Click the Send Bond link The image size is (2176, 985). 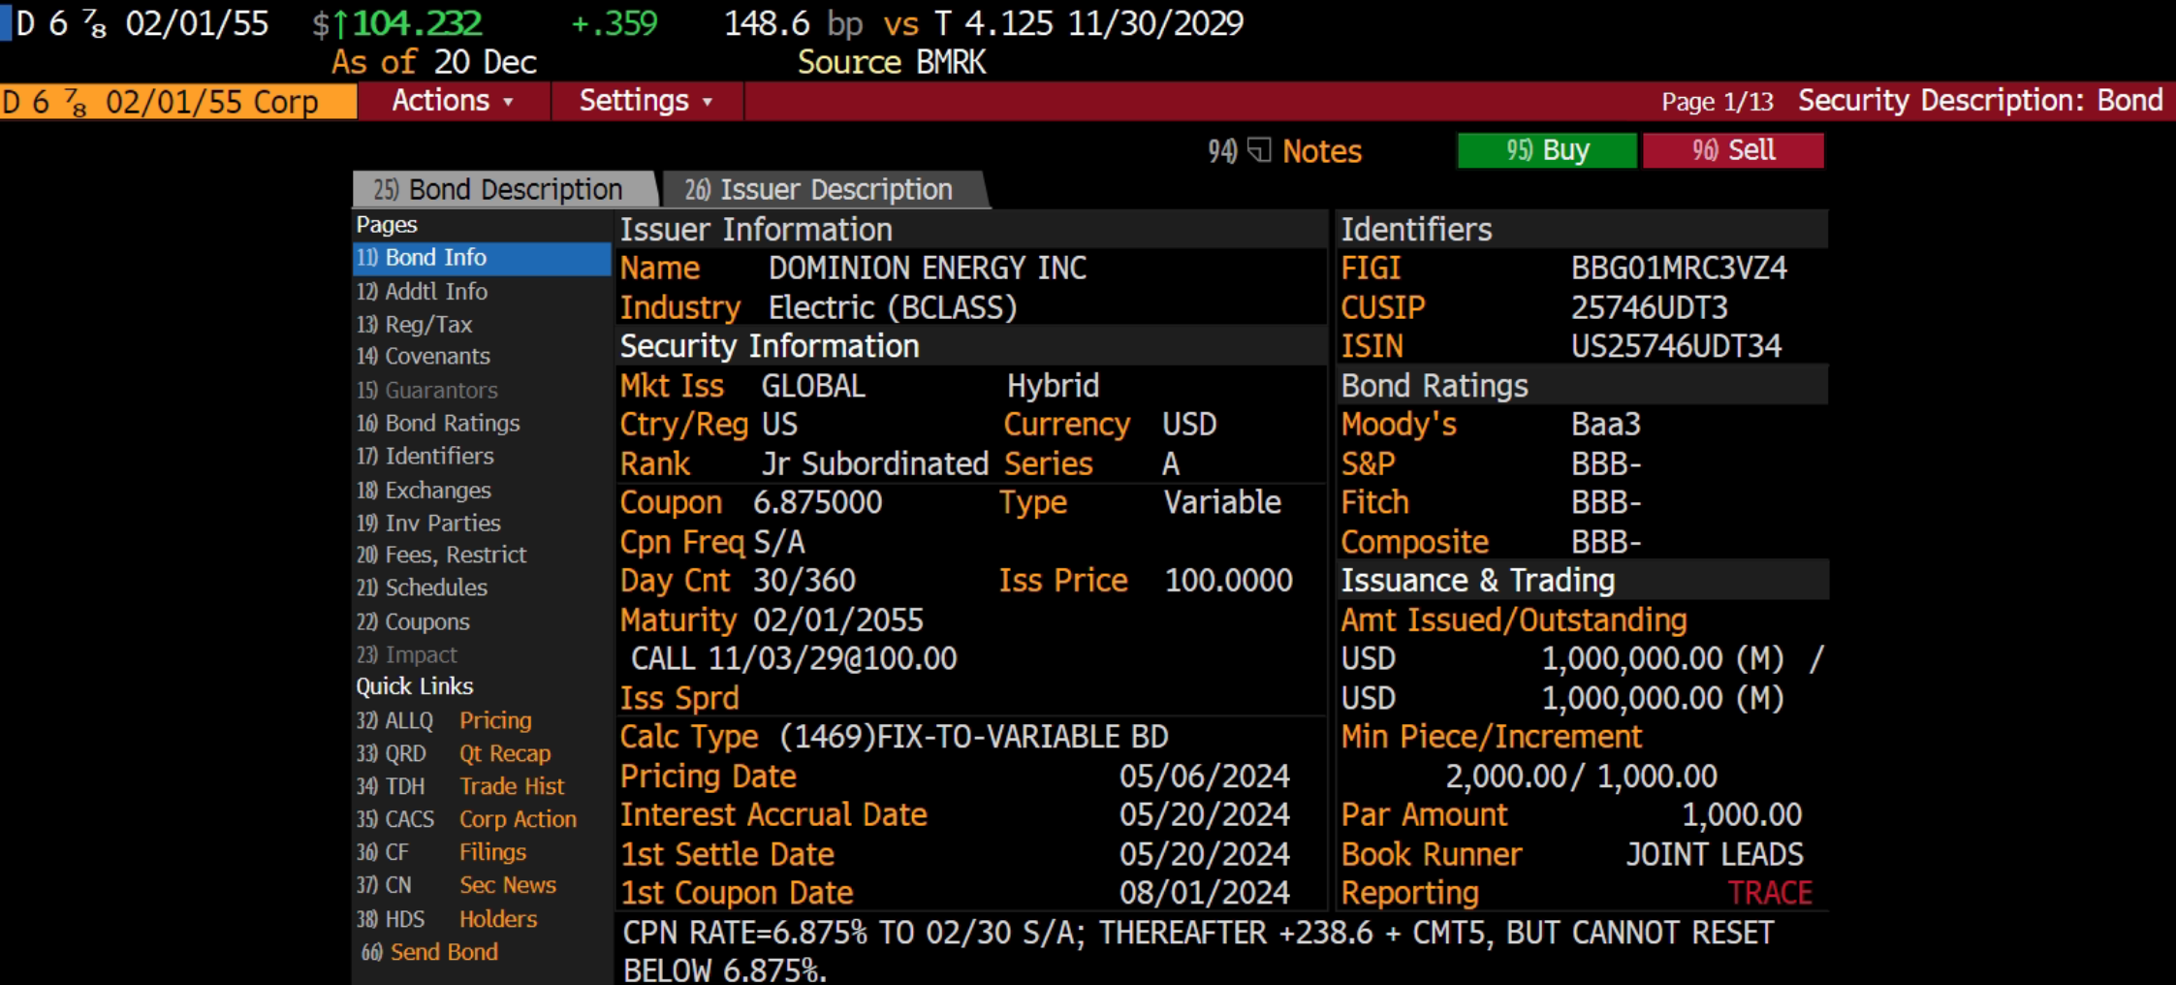(x=430, y=952)
